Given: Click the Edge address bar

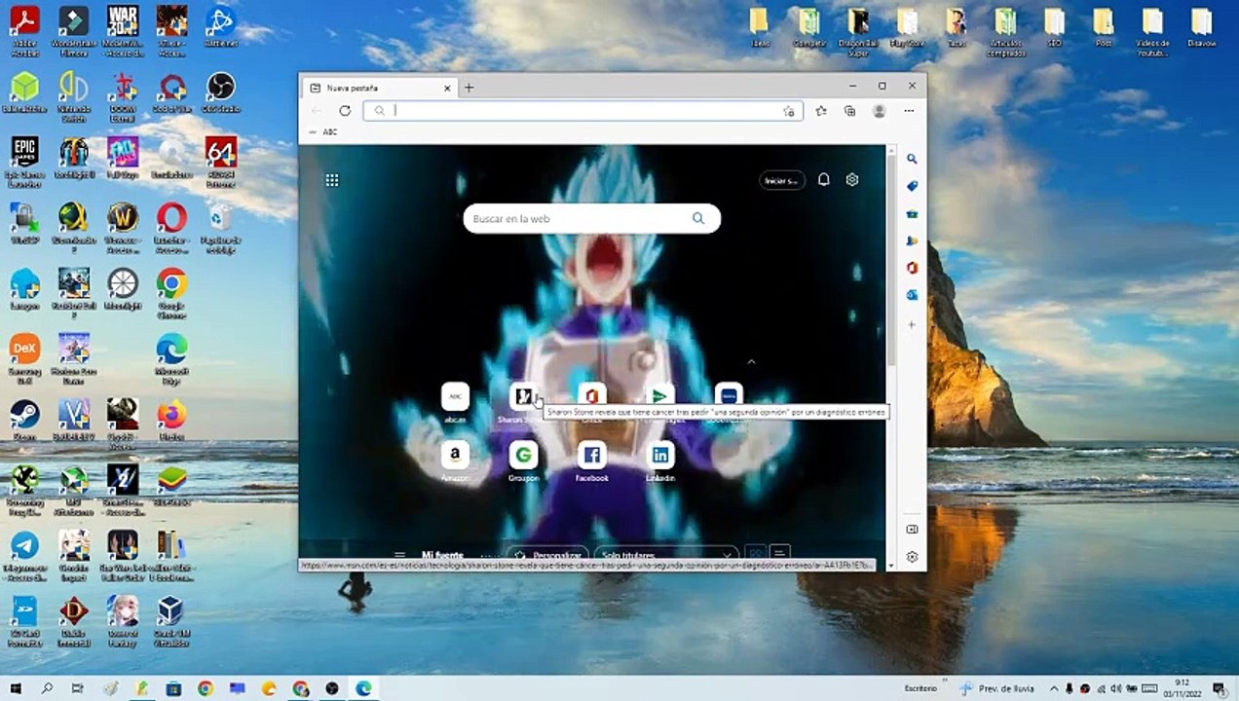Looking at the screenshot, I should point(582,111).
